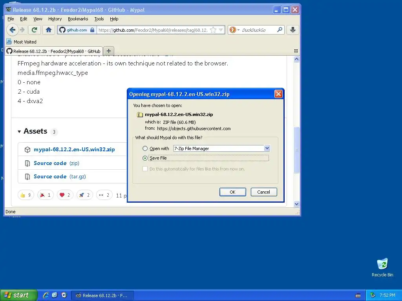
Task: Click the rocket reaction with 2
Action: (85, 195)
